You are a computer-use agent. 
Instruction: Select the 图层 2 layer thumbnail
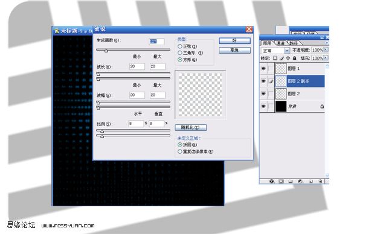(280, 93)
